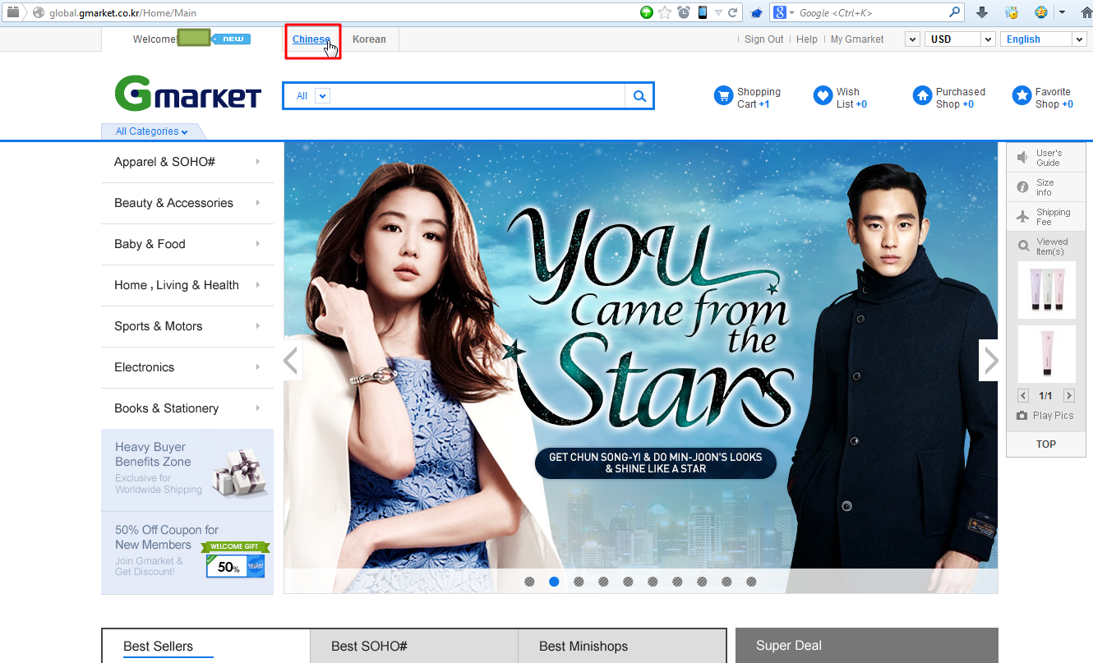
Task: Open the single pink tube viewed thumbnail
Action: 1046,354
